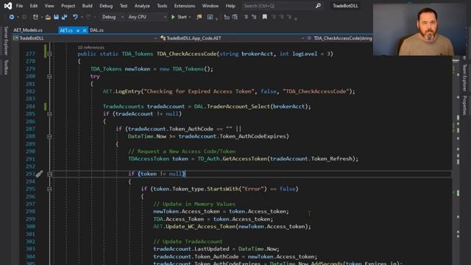Open the View menu
The width and height of the screenshot is (471, 265).
pyautogui.click(x=49, y=6)
